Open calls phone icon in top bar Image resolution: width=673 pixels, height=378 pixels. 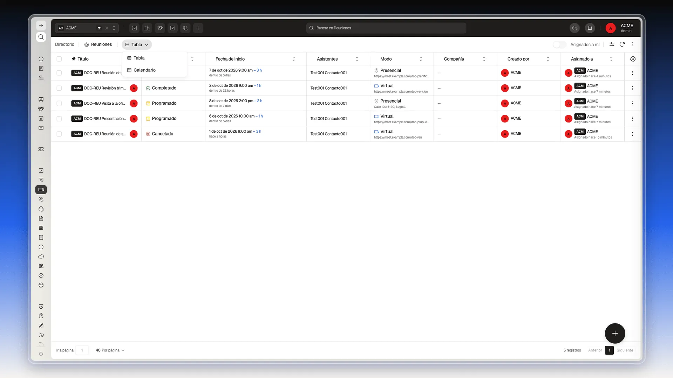[185, 28]
